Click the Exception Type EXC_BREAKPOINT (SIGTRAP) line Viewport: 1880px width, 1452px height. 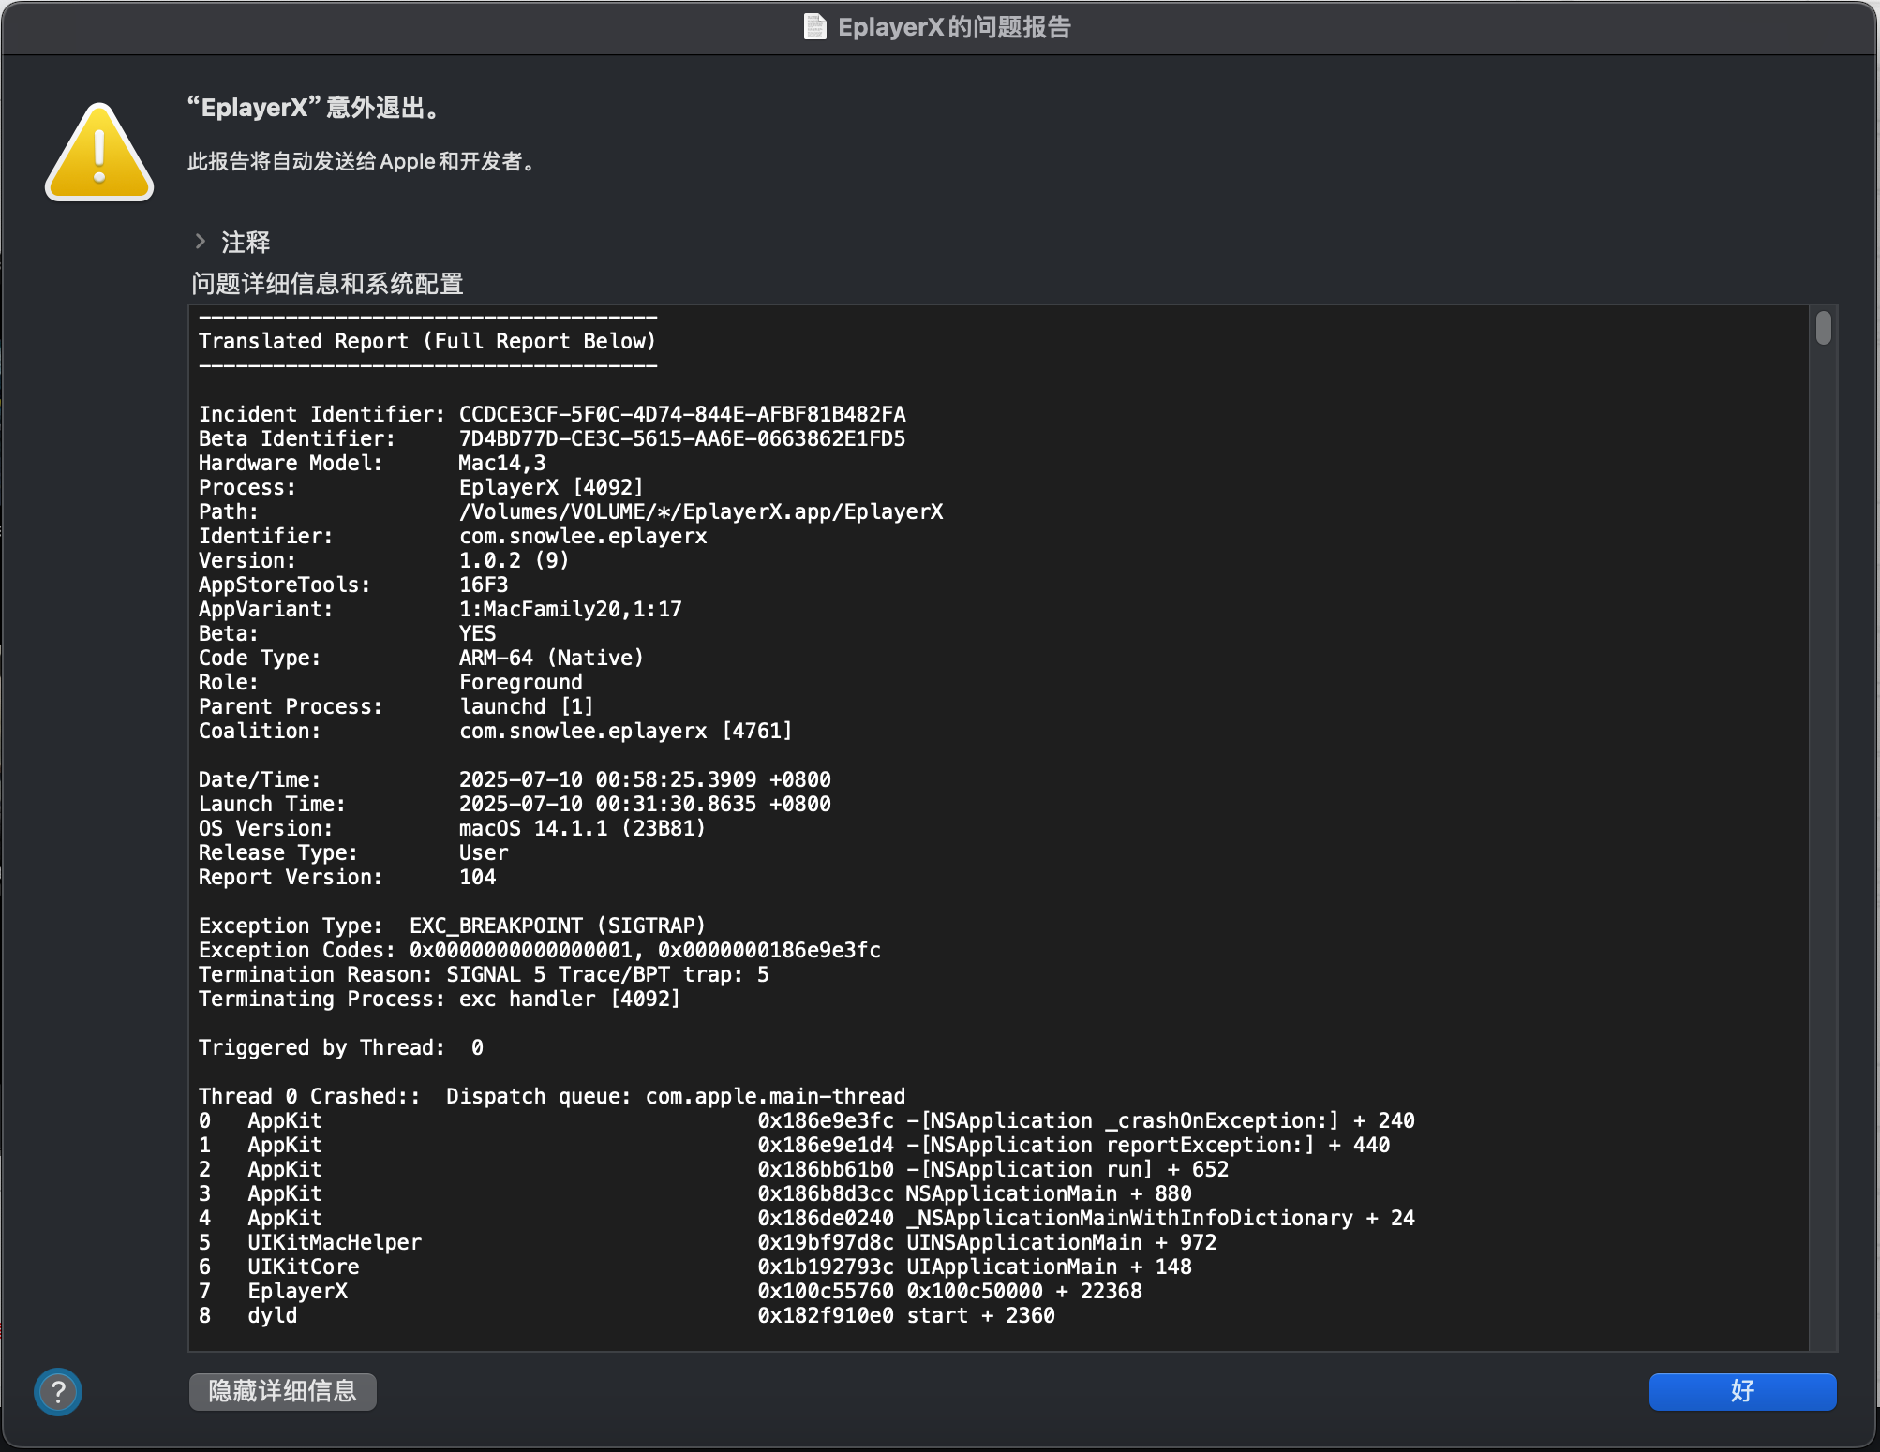point(452,926)
